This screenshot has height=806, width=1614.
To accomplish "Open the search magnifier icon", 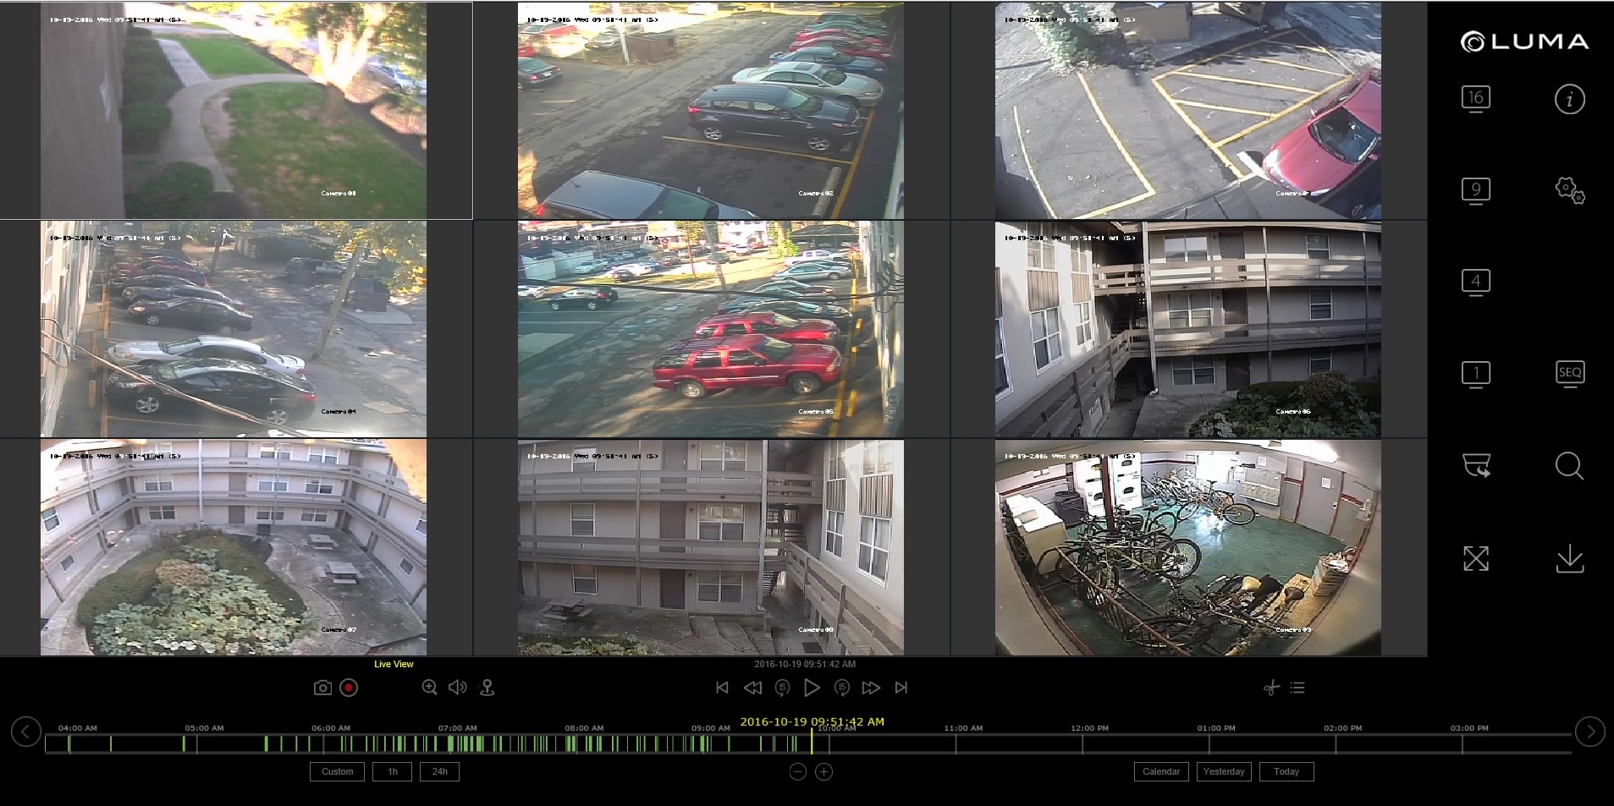I will click(x=1569, y=466).
